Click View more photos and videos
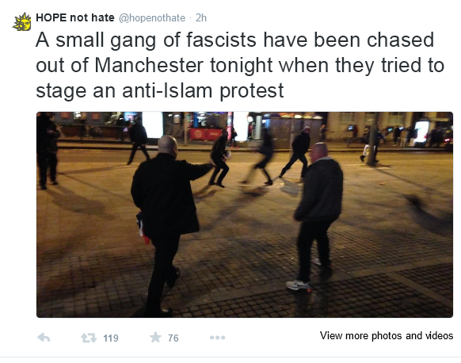The image size is (461, 363). pyautogui.click(x=387, y=335)
